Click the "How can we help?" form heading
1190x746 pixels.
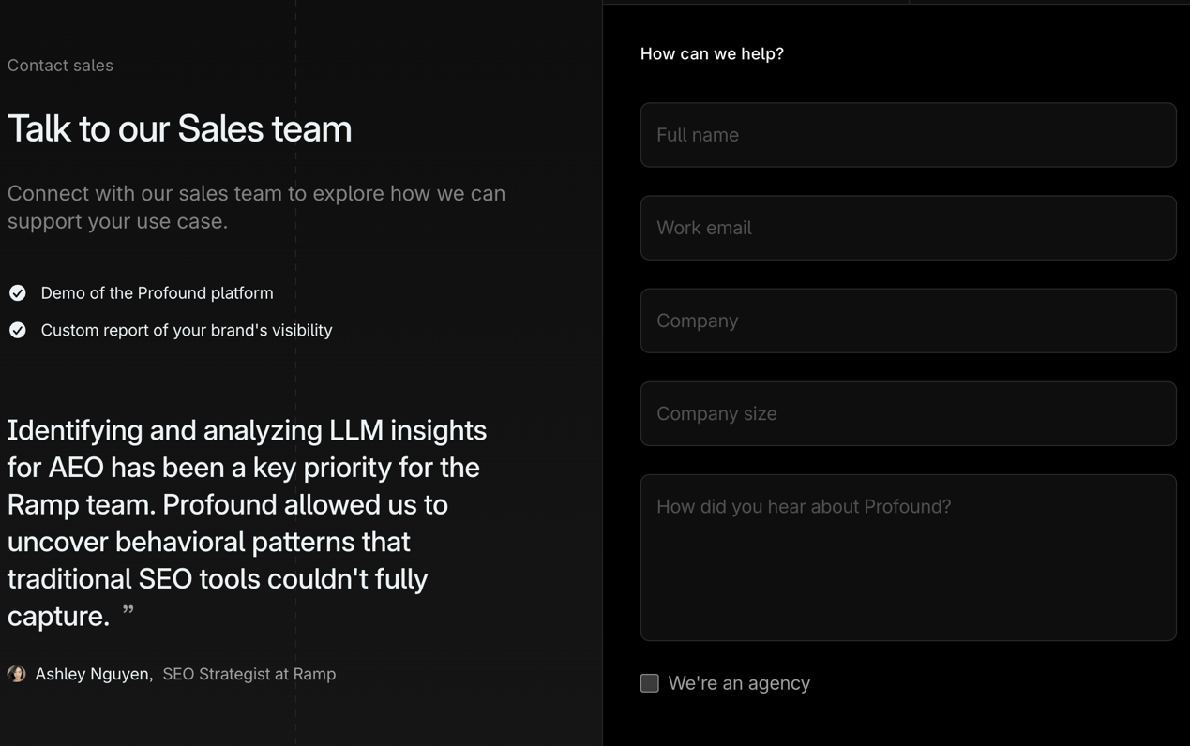tap(712, 54)
